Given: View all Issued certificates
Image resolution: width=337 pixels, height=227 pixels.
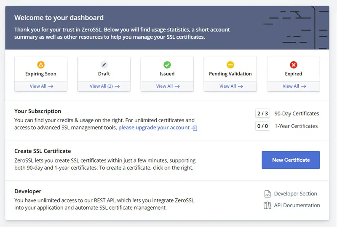Looking at the screenshot, I should [x=168, y=86].
